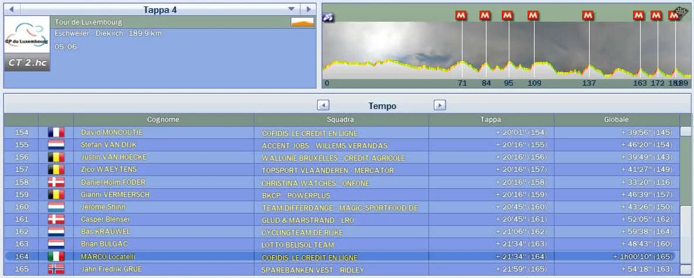
Task: Click the hilly stage profile icon
Action: pos(302,22)
